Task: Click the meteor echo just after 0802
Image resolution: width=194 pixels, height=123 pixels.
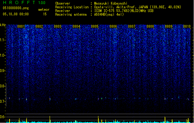Action: pyautogui.click(x=50, y=99)
